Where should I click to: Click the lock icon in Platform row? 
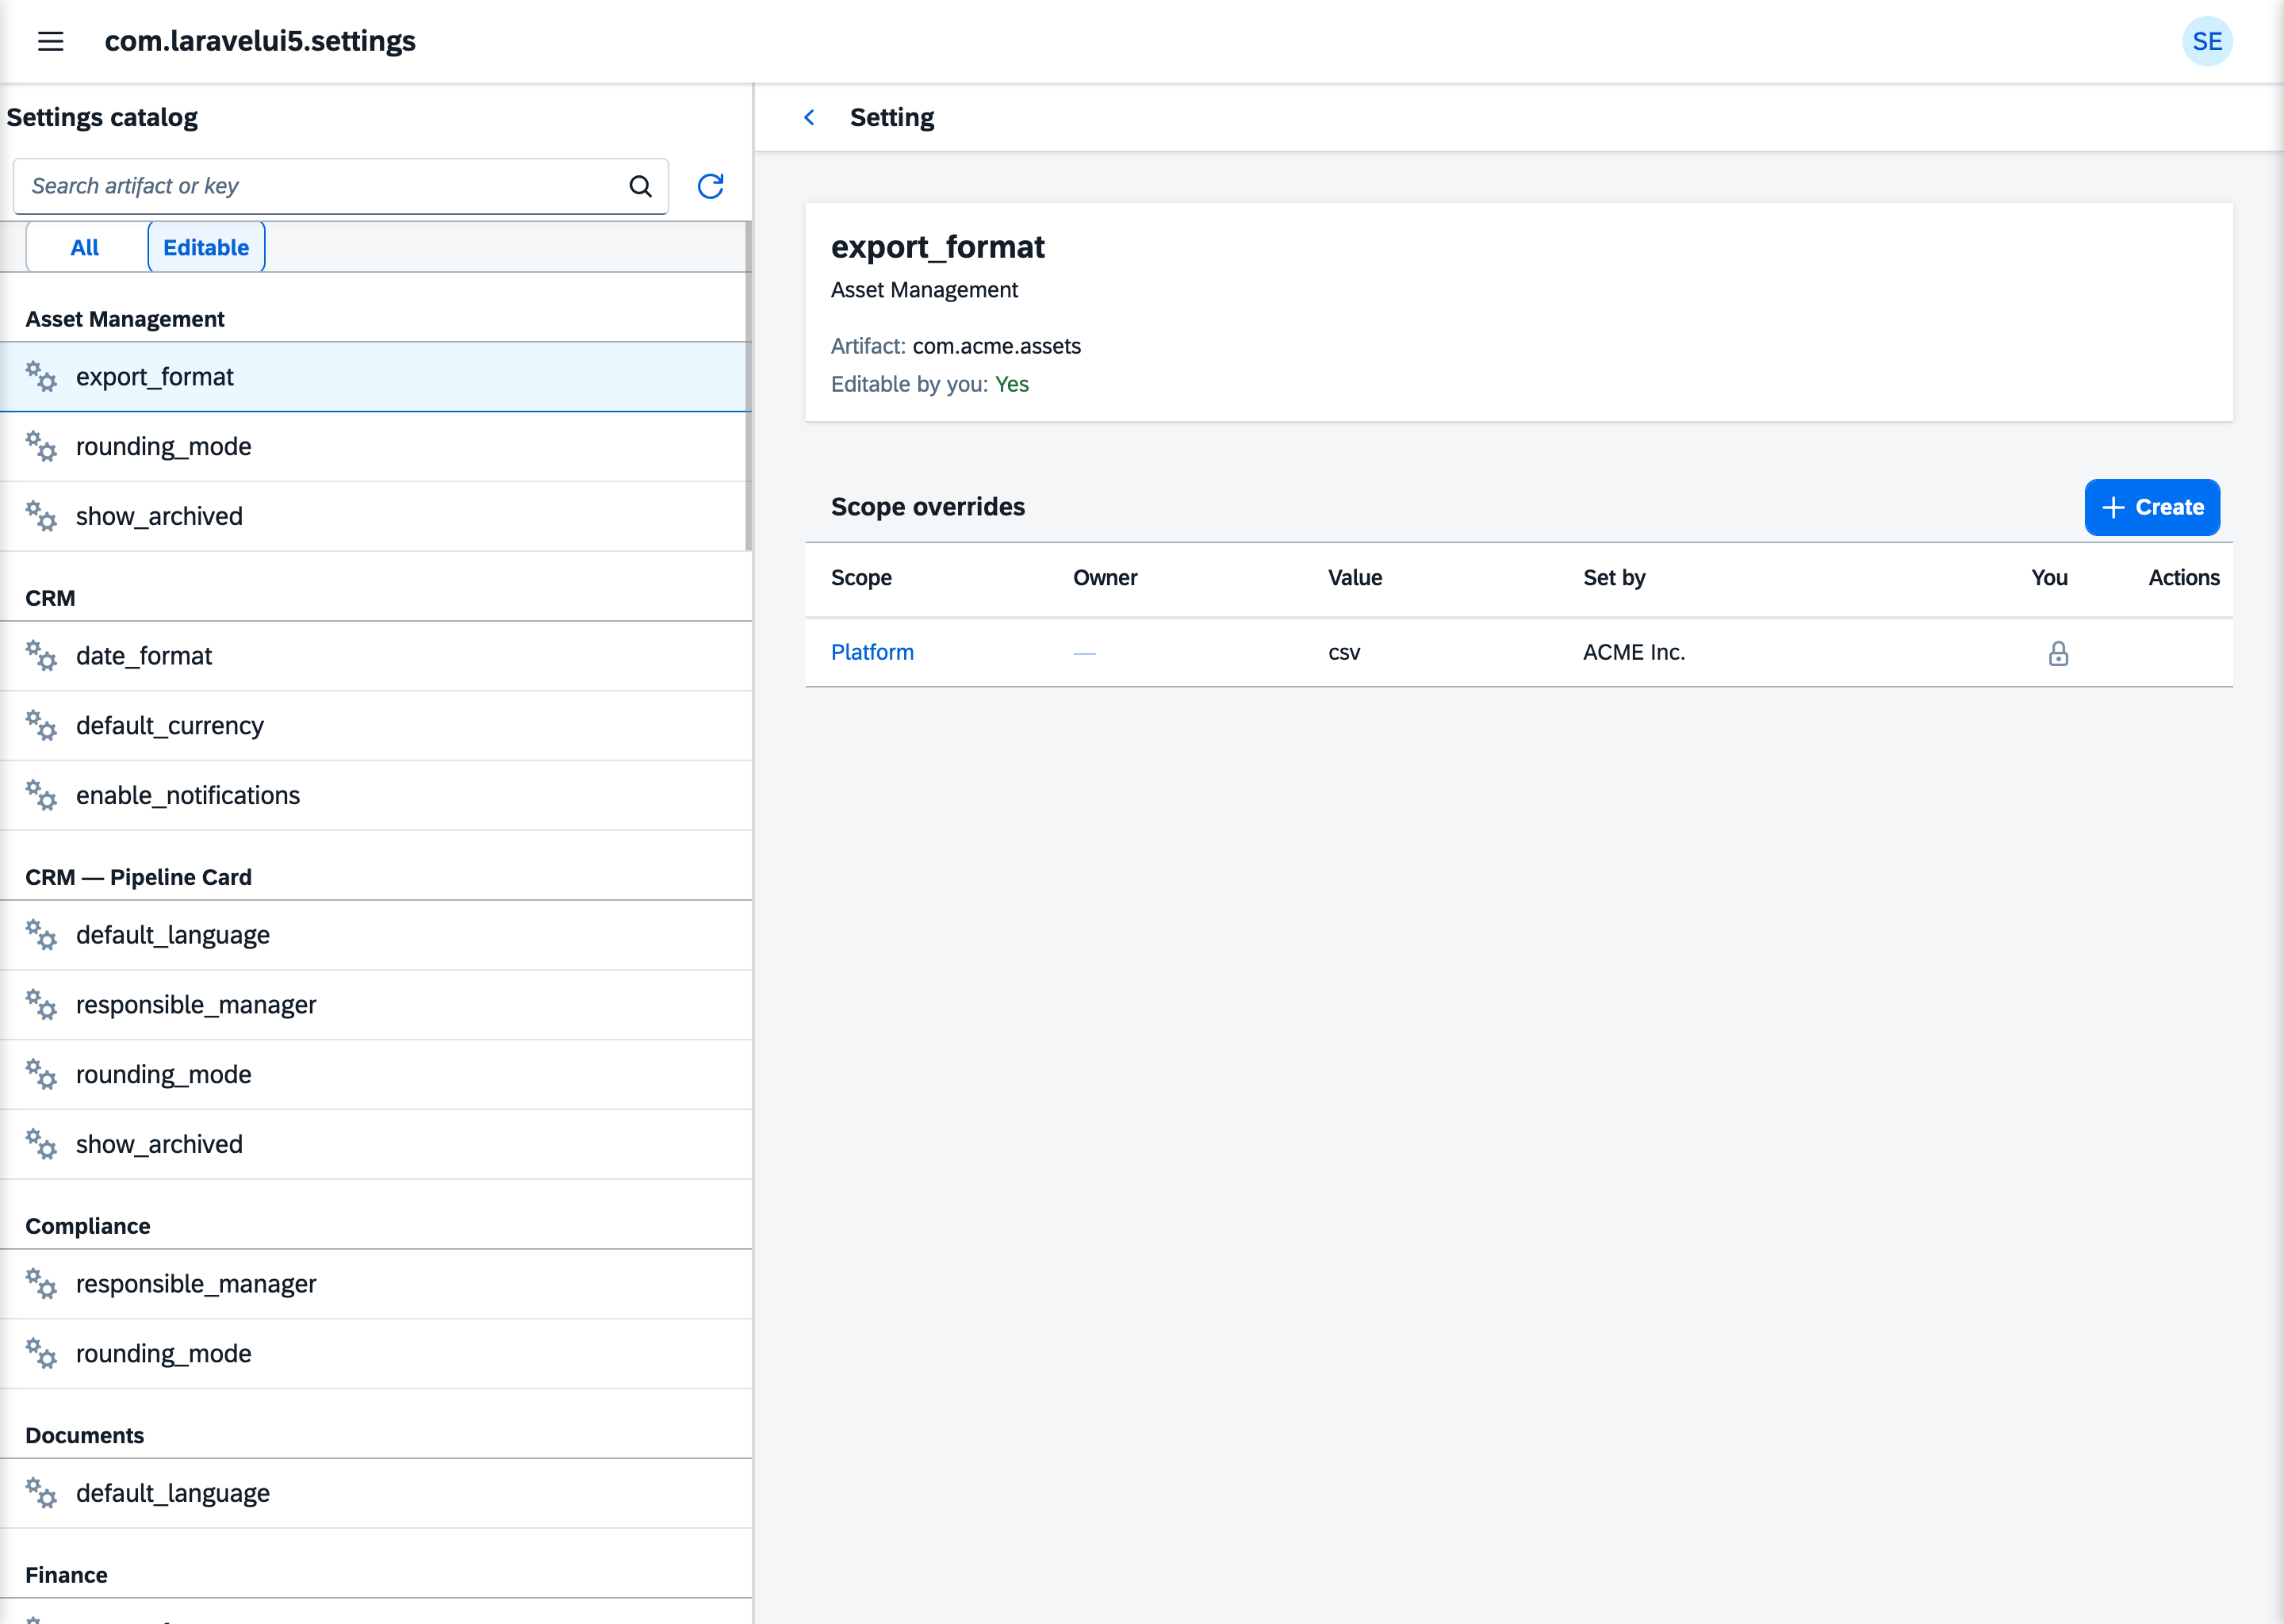click(2058, 653)
